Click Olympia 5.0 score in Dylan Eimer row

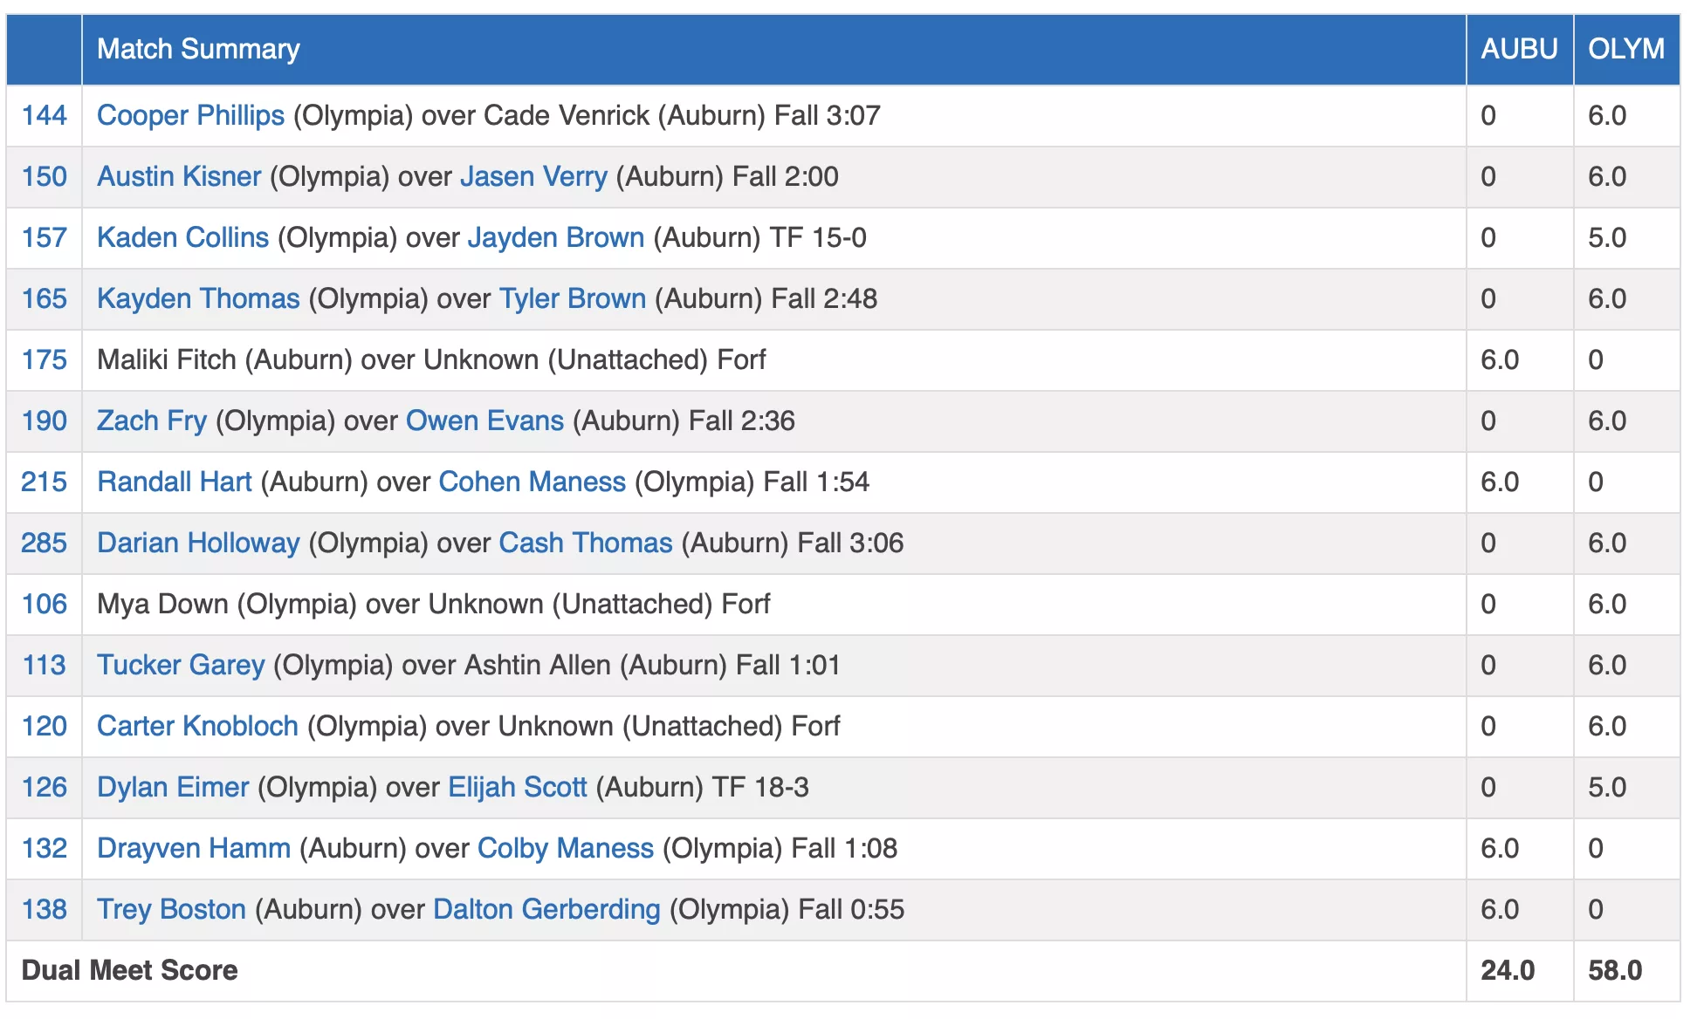click(1607, 787)
